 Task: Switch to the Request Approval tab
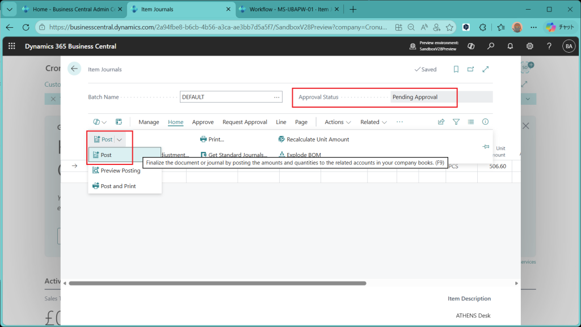[245, 122]
